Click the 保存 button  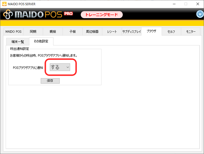coord(50,81)
